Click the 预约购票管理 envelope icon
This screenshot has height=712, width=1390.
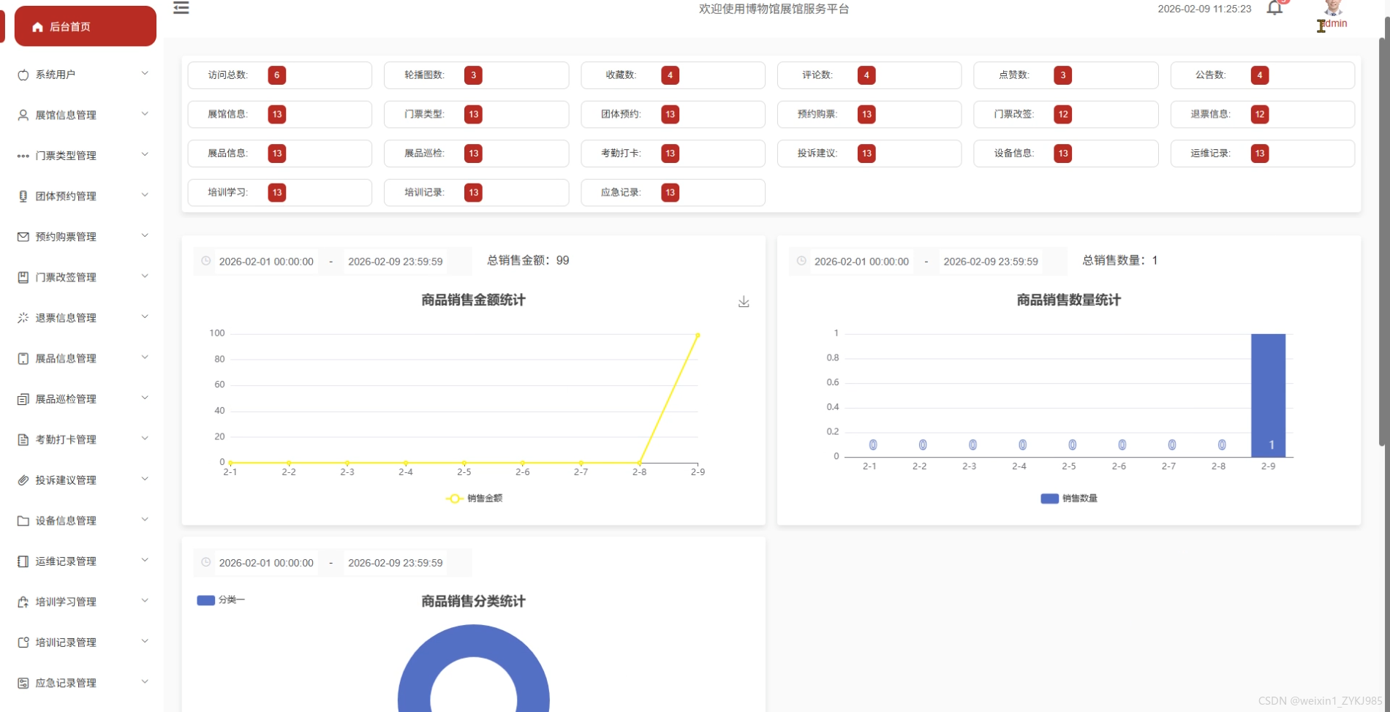click(x=23, y=237)
